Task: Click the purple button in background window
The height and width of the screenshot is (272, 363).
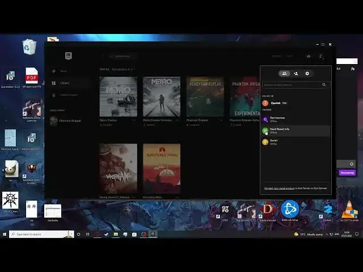Action: pyautogui.click(x=347, y=173)
